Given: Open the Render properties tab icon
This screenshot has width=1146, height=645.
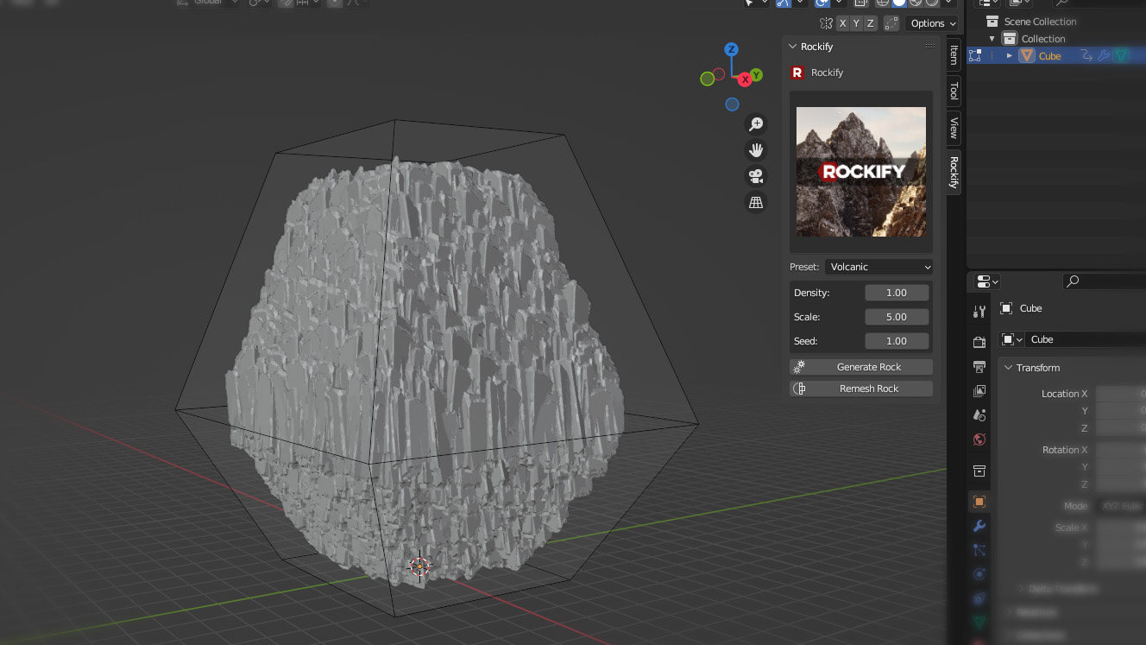Looking at the screenshot, I should [979, 343].
